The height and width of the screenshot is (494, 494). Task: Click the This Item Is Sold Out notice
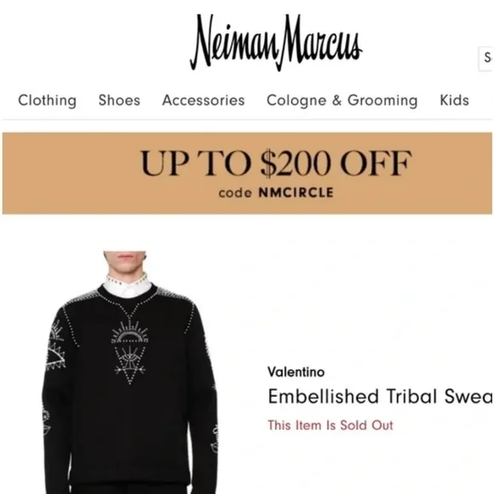coord(330,425)
